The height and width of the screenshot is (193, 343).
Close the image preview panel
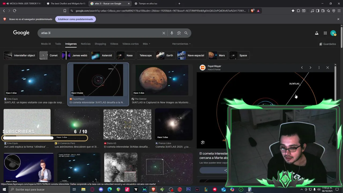[x=327, y=68]
